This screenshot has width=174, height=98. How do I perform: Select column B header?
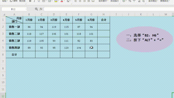tap(29, 14)
